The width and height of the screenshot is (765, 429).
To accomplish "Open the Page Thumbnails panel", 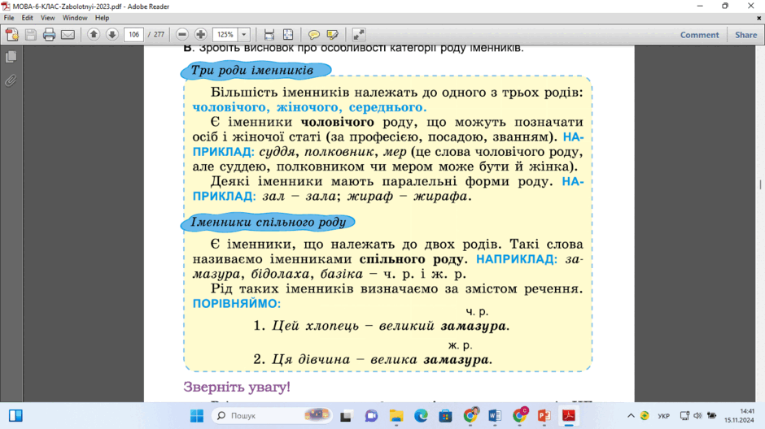I will tap(11, 57).
